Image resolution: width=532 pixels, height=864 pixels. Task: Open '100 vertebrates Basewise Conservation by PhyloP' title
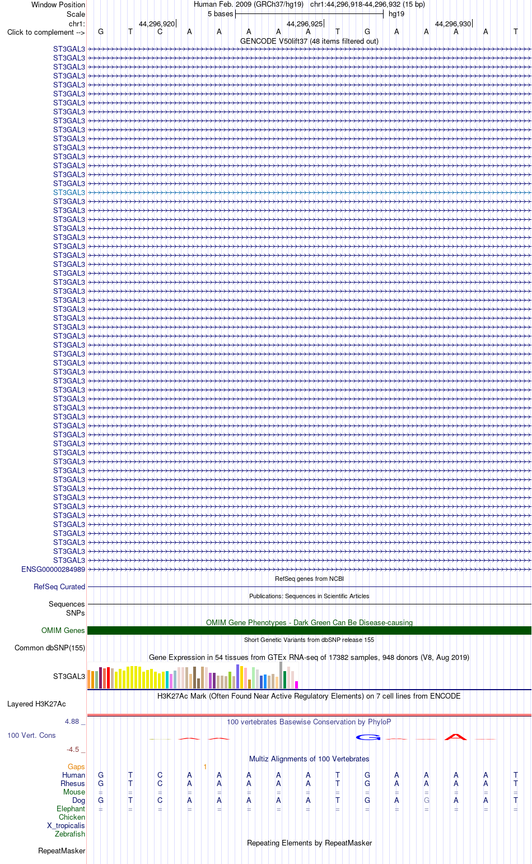click(x=309, y=722)
